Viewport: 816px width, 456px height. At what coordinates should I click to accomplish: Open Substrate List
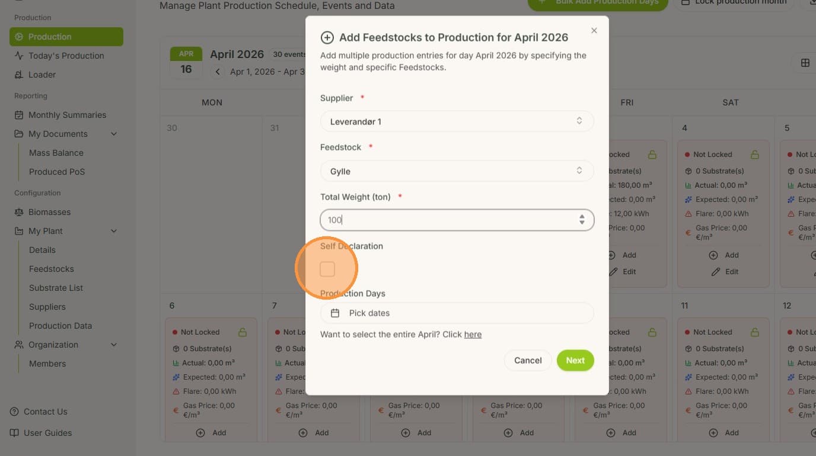tap(56, 288)
